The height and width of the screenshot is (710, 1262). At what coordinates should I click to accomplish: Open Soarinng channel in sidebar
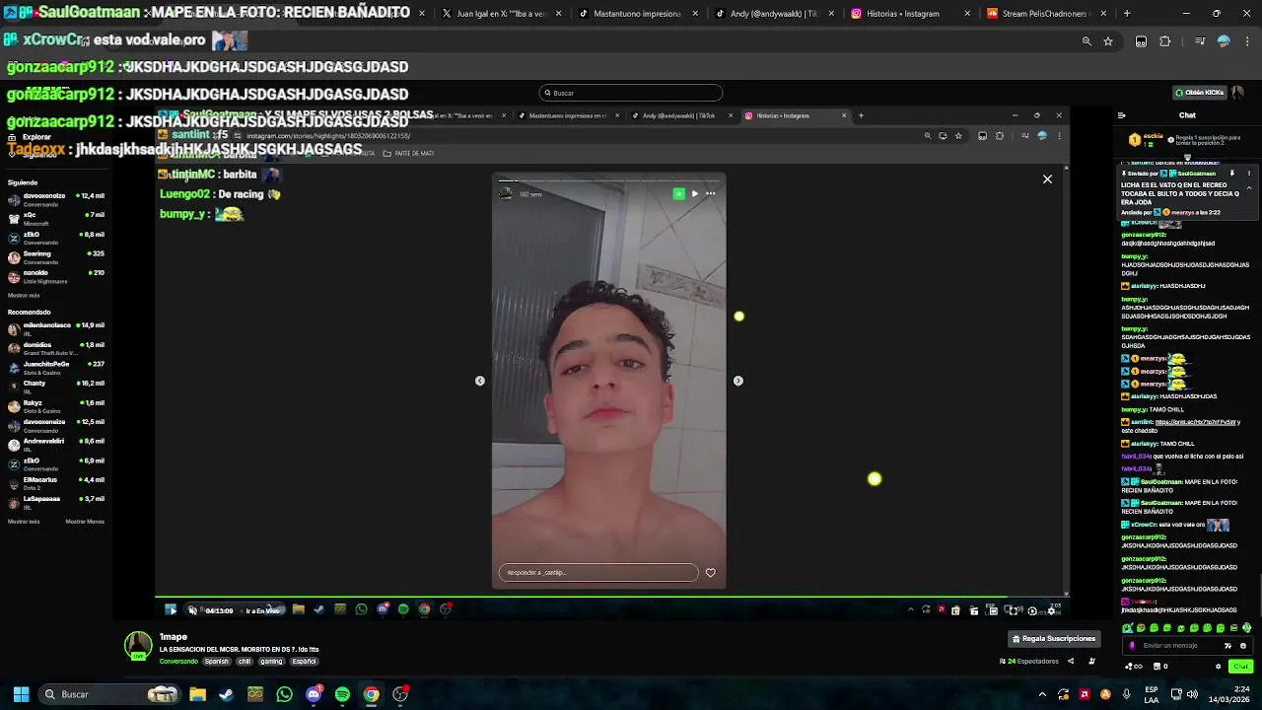[x=56, y=257]
